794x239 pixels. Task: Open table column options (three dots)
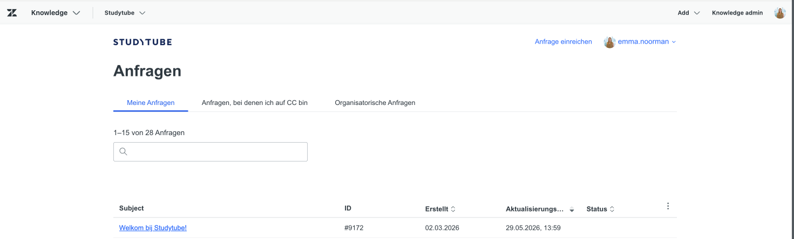[668, 206]
